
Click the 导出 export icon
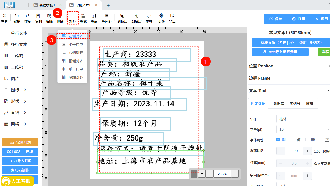point(172,16)
